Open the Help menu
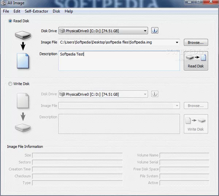The image size is (219, 196). 69,11
